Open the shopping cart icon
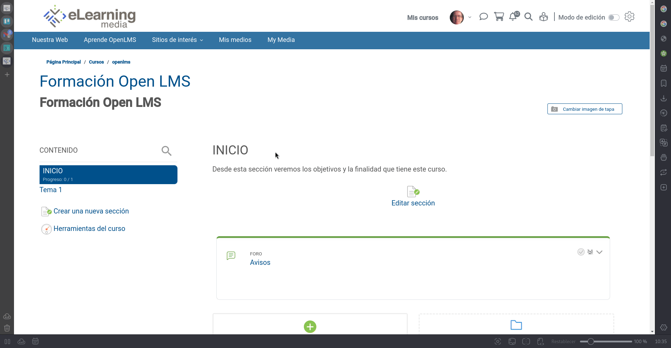 click(x=499, y=17)
